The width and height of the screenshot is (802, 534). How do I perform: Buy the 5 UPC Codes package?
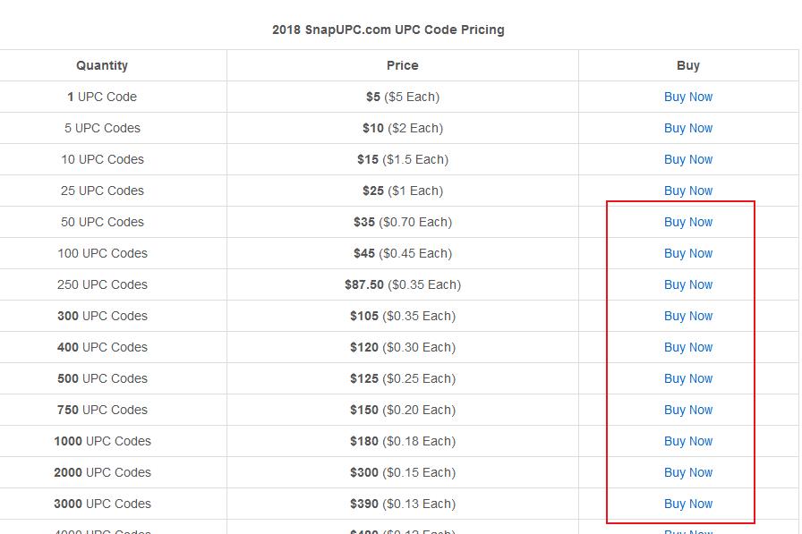687,128
